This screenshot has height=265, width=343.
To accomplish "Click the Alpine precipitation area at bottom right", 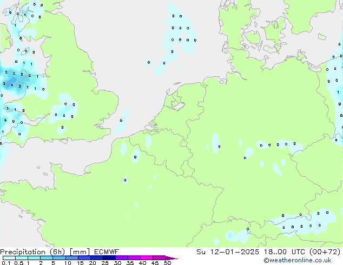I will (x=303, y=222).
